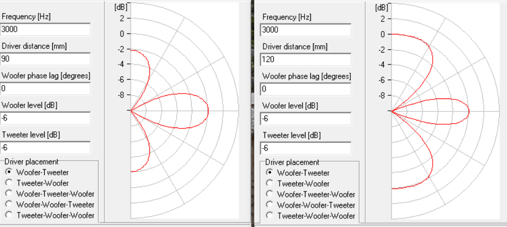Viewport: 507px width, 227px height.
Task: Select the Woofer level field in left panel
Action: click(45, 118)
